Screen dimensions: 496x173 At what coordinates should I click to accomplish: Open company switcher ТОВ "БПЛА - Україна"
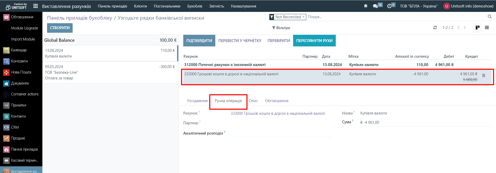click(418, 6)
